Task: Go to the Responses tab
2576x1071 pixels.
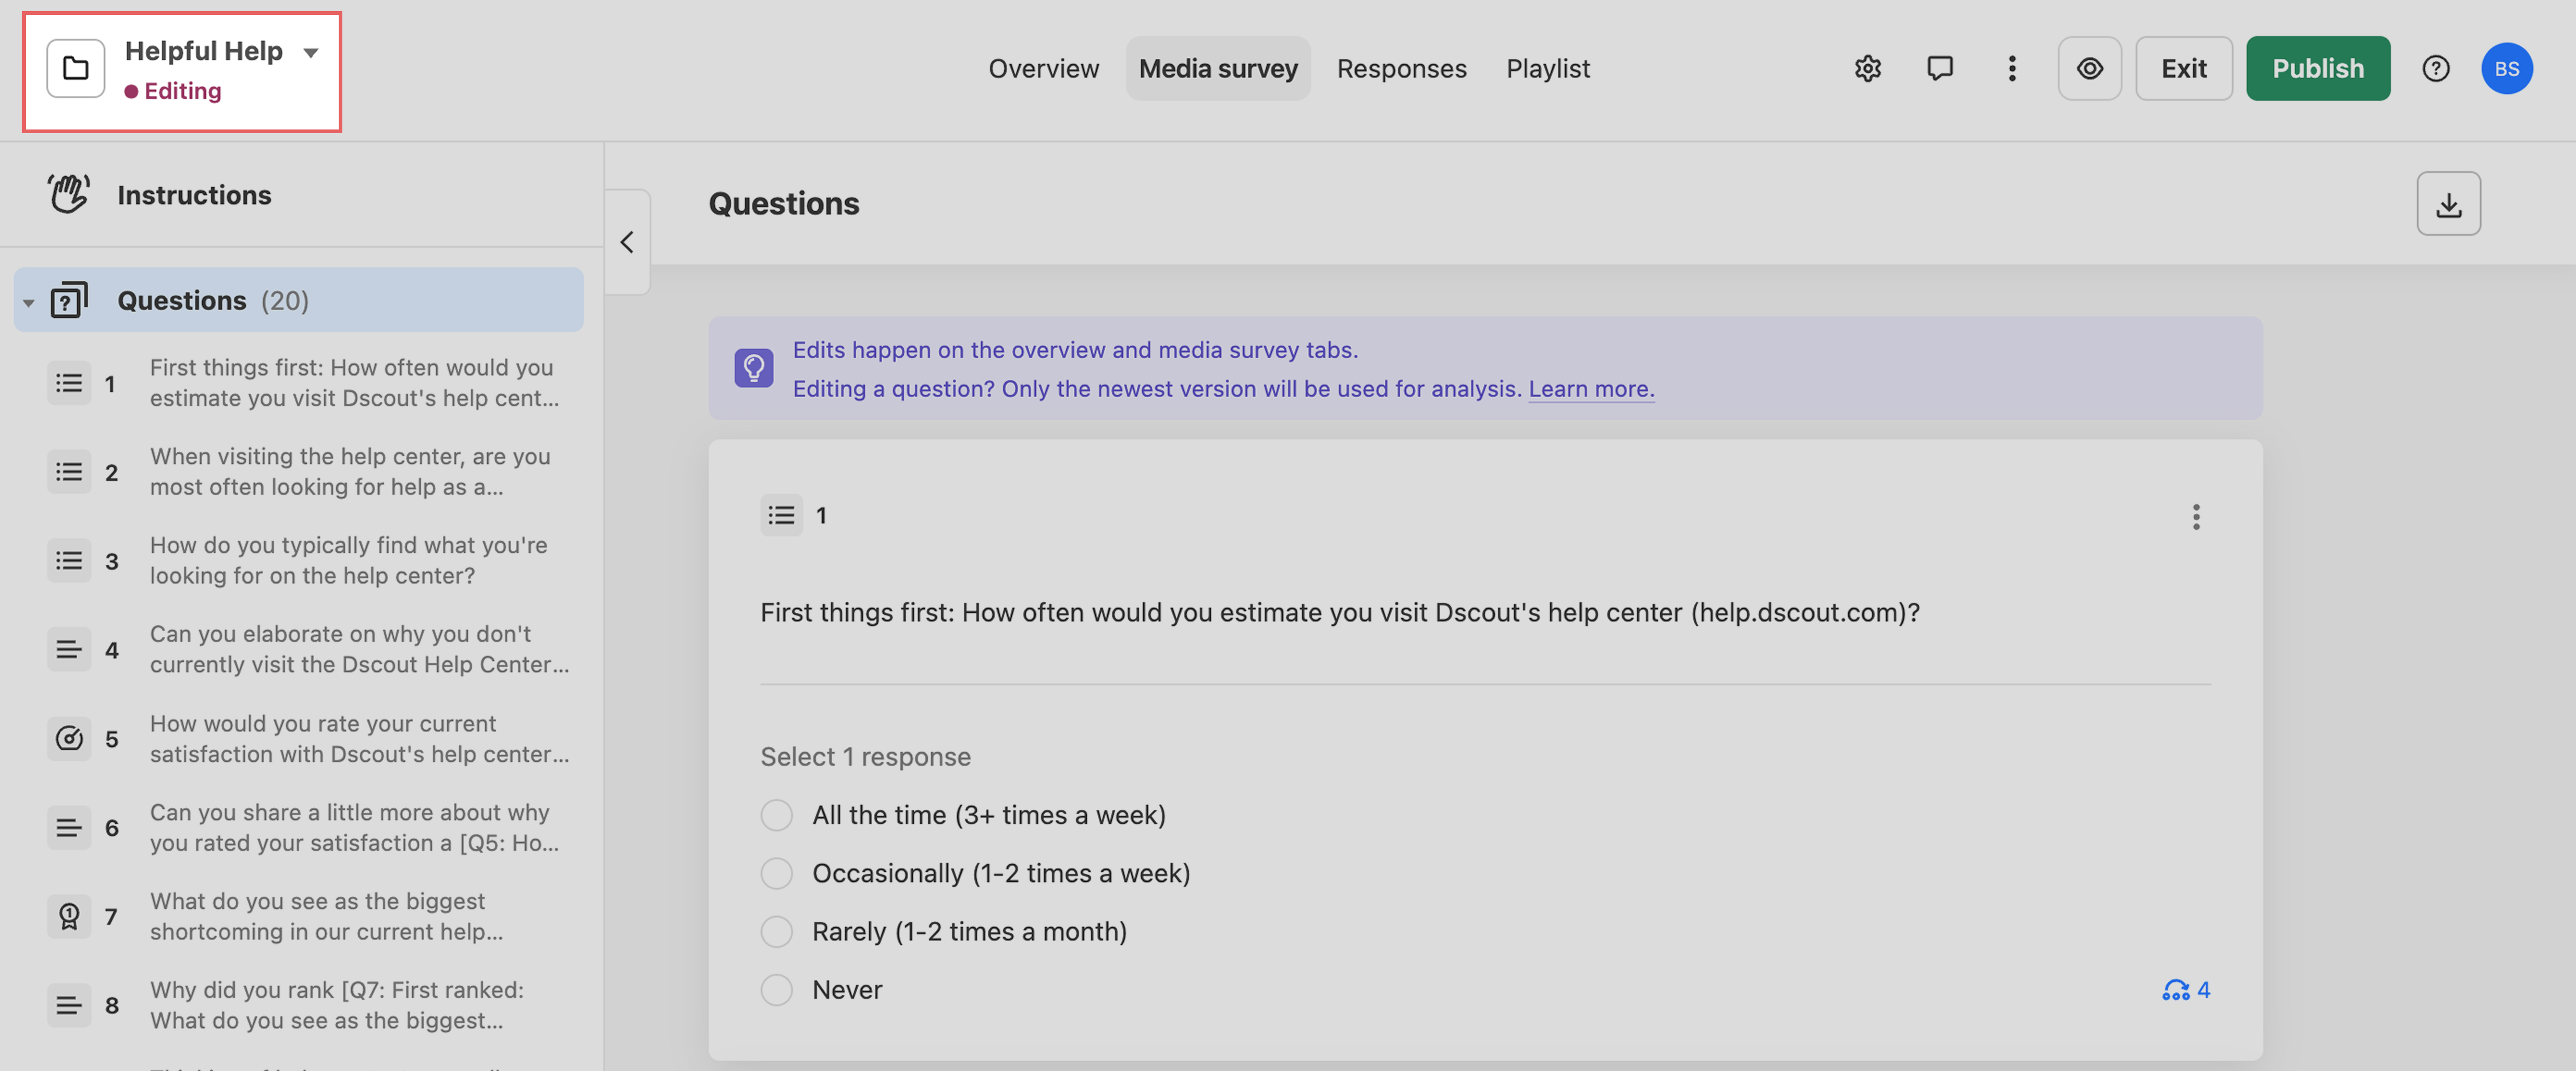Action: click(1401, 69)
